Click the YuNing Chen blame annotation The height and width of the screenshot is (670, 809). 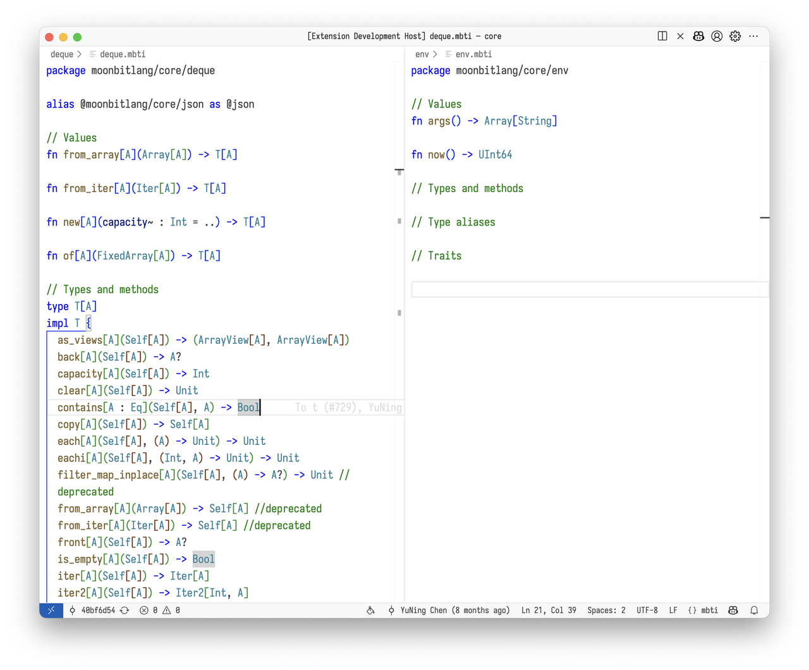[449, 610]
